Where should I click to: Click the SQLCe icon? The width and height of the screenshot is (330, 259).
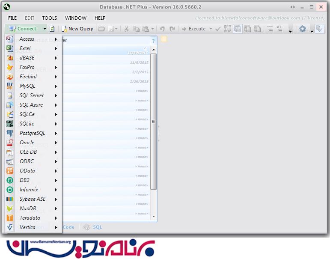point(10,114)
